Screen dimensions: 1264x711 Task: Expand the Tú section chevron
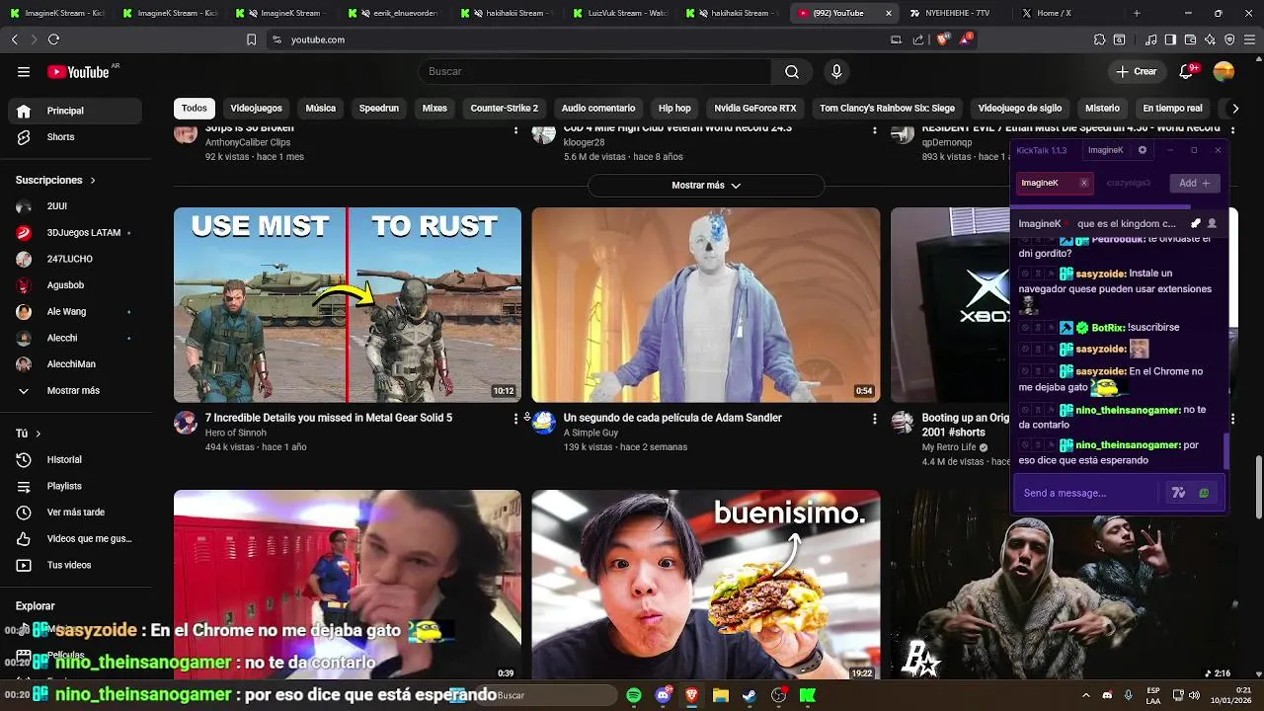pos(38,434)
